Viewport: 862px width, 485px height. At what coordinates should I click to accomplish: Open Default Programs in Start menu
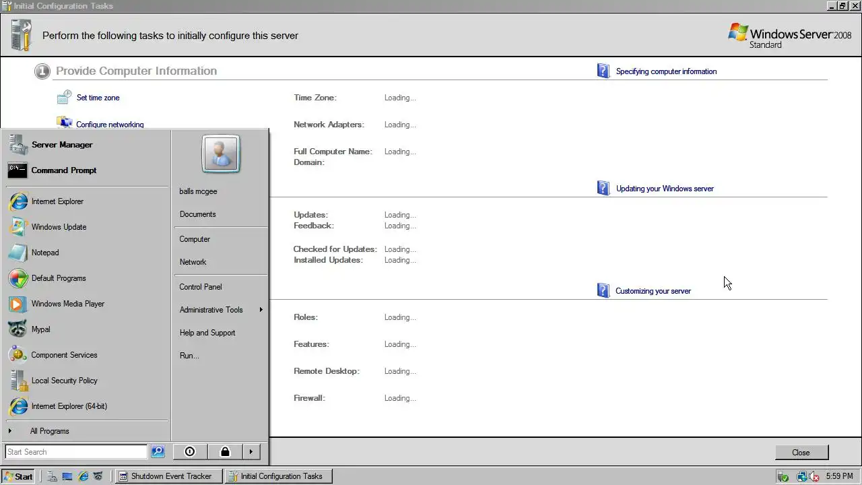pyautogui.click(x=86, y=278)
